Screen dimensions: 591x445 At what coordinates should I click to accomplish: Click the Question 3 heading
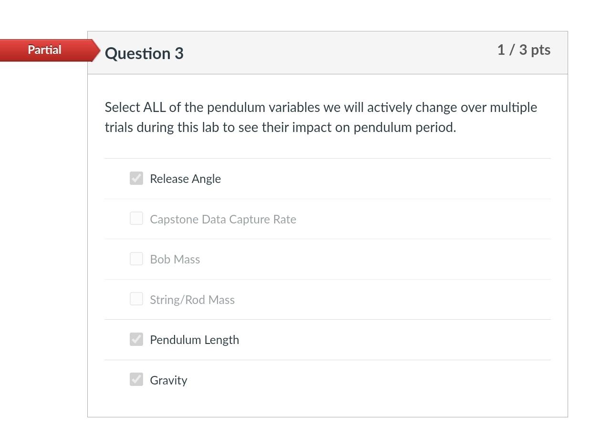[x=144, y=53]
